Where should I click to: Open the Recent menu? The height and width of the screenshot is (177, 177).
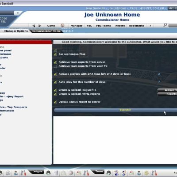coord(120,26)
